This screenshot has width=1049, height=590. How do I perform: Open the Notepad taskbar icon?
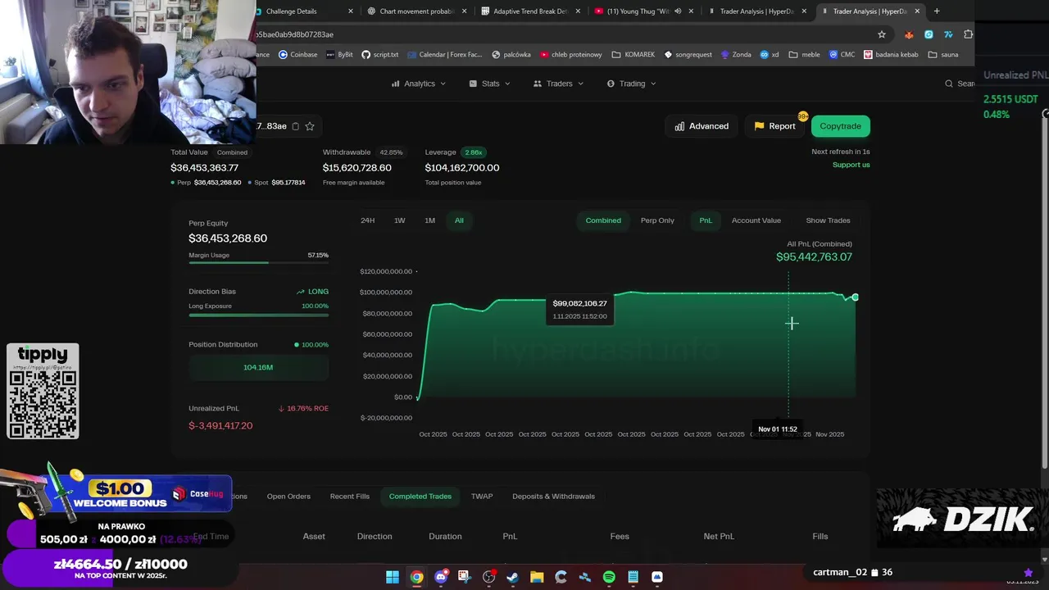[633, 577]
